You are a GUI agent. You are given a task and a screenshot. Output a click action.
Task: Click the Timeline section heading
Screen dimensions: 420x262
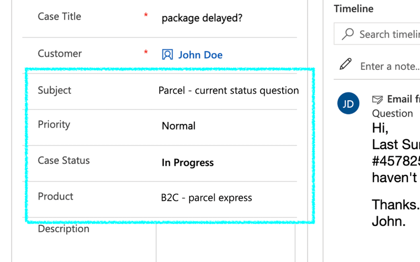(354, 9)
